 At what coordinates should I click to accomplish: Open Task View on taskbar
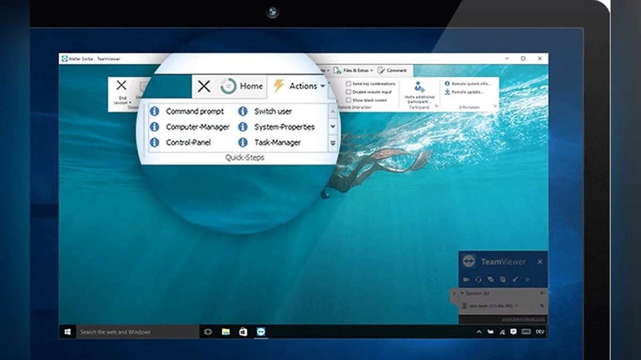208,332
